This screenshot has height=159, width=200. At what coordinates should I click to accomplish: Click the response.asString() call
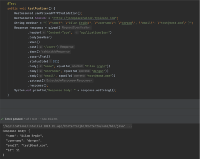97,90
